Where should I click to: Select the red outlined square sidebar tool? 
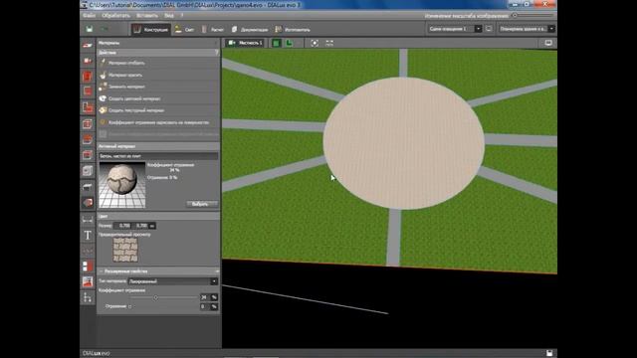coord(88,91)
